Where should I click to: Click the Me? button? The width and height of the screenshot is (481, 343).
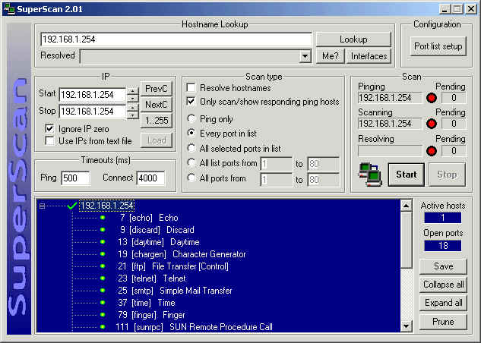330,56
